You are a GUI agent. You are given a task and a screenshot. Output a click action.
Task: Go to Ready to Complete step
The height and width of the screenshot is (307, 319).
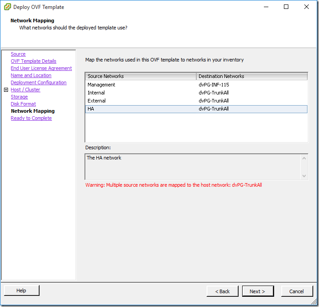pos(31,118)
